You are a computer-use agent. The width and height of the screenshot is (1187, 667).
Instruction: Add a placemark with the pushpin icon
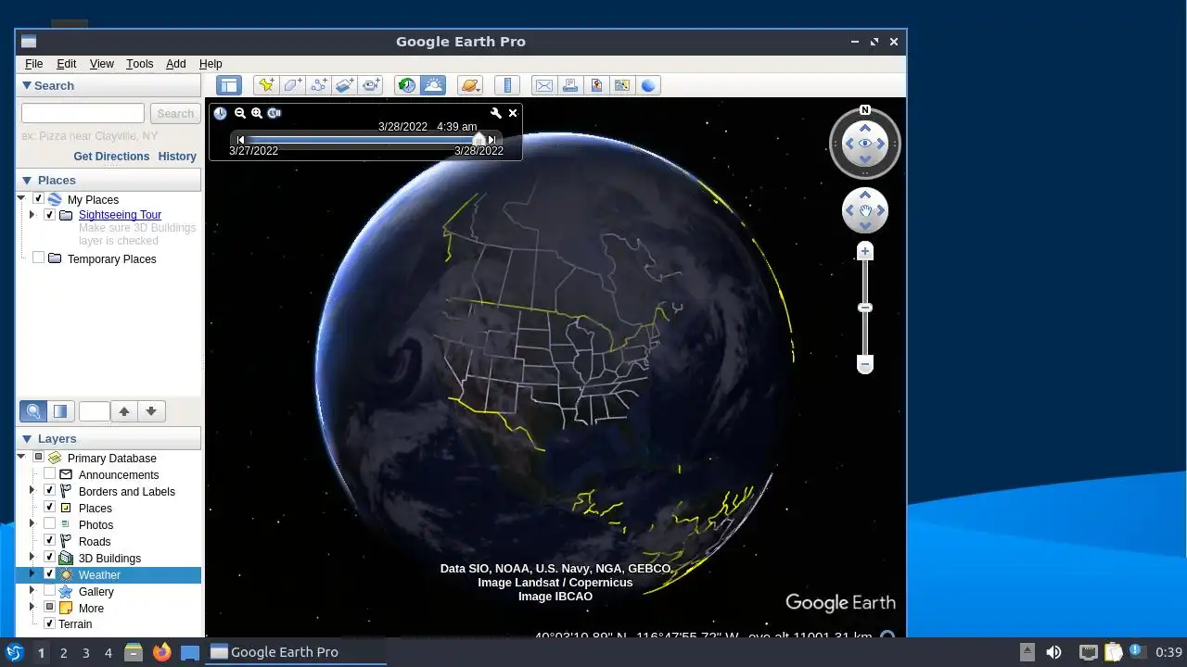click(266, 85)
